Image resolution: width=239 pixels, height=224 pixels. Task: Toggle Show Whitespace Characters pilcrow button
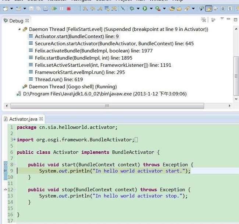tap(230, 8)
